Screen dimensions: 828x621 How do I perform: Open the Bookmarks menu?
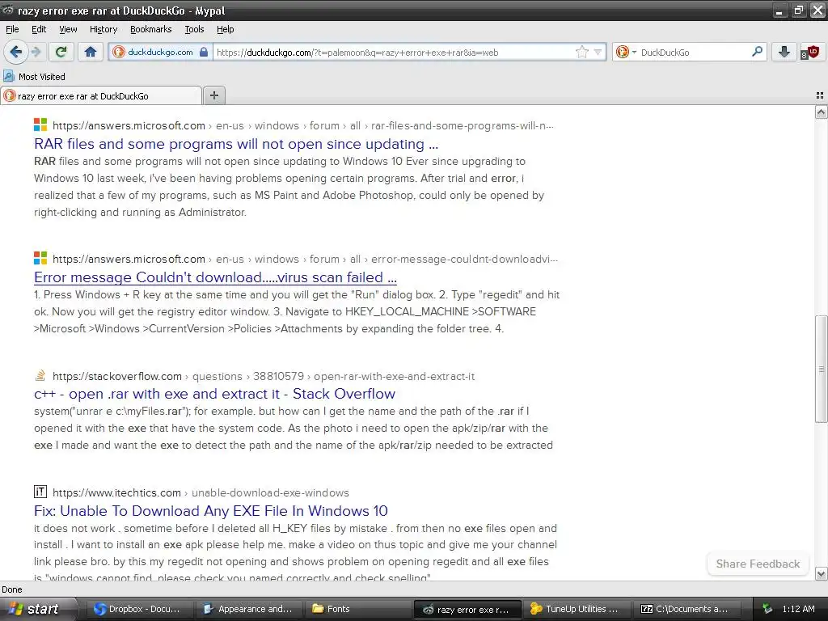[x=151, y=29]
